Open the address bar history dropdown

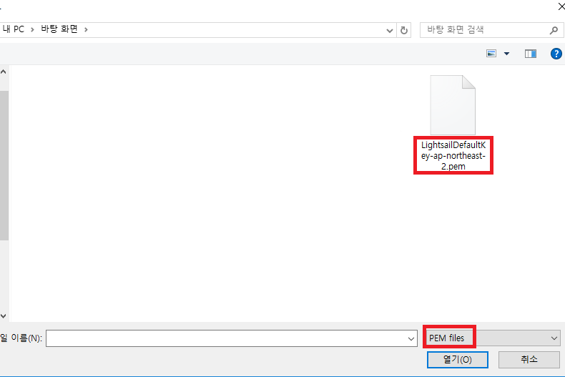[x=390, y=31]
